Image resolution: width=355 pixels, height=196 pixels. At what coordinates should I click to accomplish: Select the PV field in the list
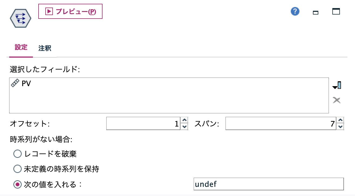[26, 83]
